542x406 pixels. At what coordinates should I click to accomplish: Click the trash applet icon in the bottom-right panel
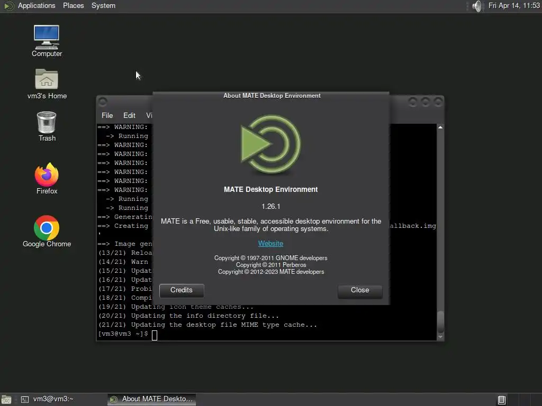pos(502,400)
